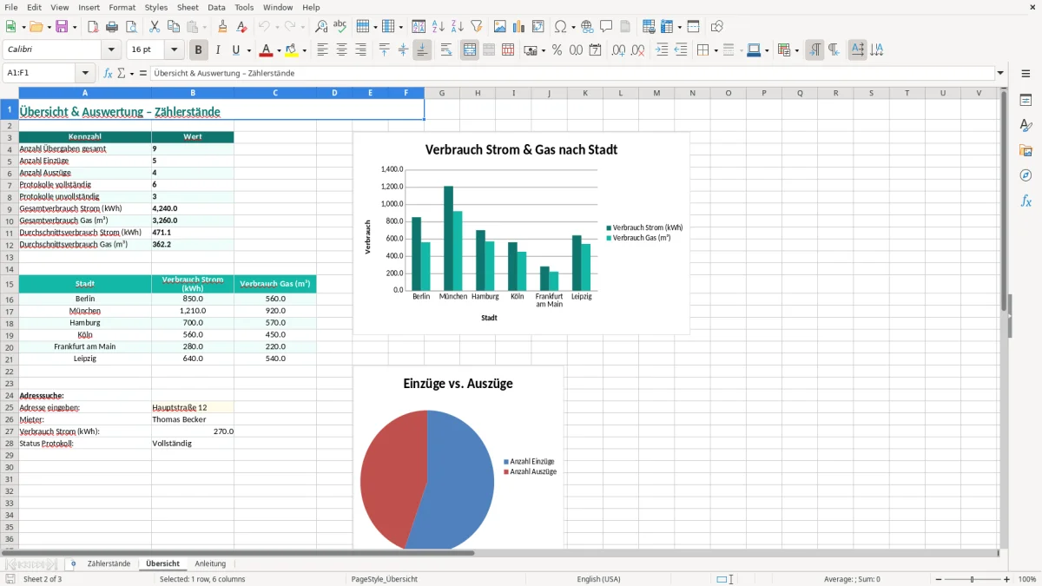Image resolution: width=1042 pixels, height=586 pixels.
Task: Toggle Align Right
Action: 361,50
